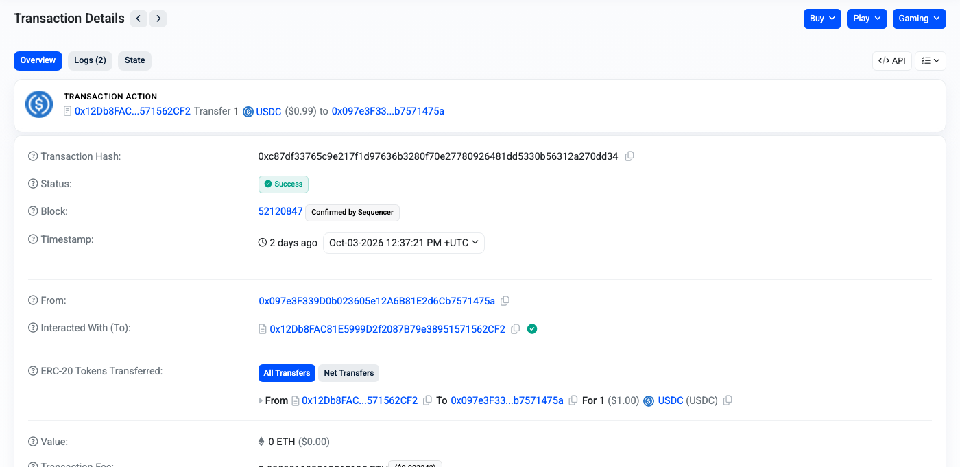This screenshot has height=467, width=960.
Task: Click the Timestamp help icon
Action: pos(33,239)
